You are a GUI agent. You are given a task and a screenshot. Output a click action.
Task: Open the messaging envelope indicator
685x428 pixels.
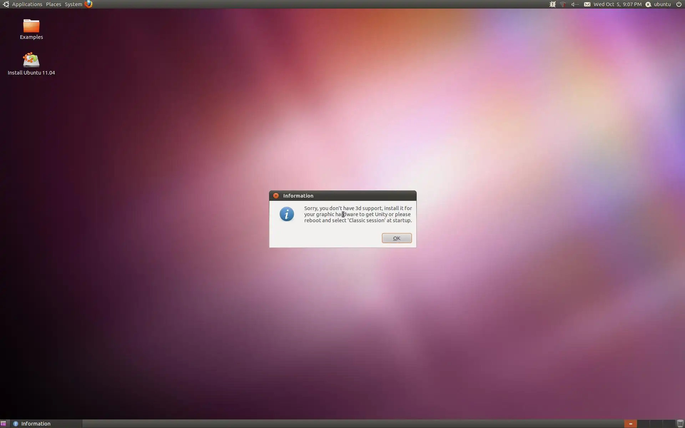pyautogui.click(x=587, y=4)
